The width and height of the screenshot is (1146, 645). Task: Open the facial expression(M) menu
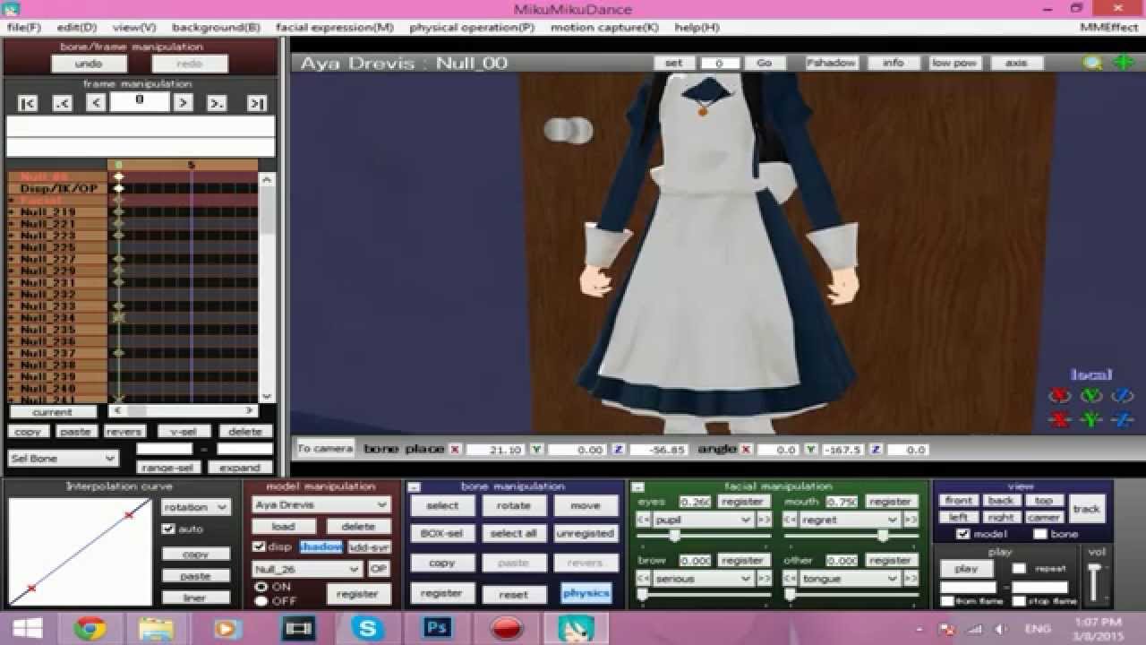coord(334,27)
